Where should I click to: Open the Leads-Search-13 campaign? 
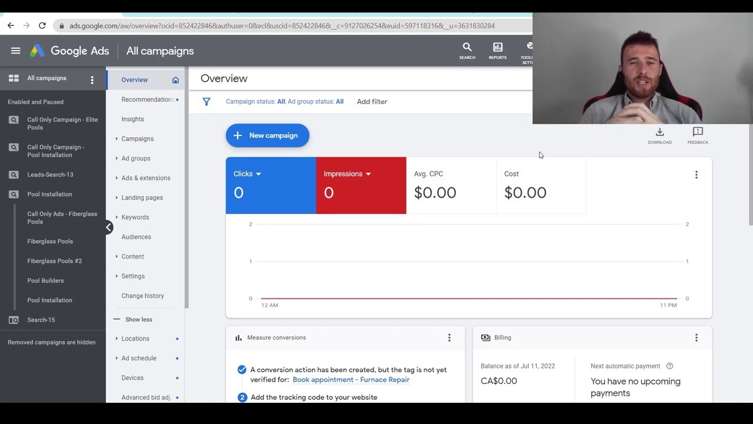point(50,174)
